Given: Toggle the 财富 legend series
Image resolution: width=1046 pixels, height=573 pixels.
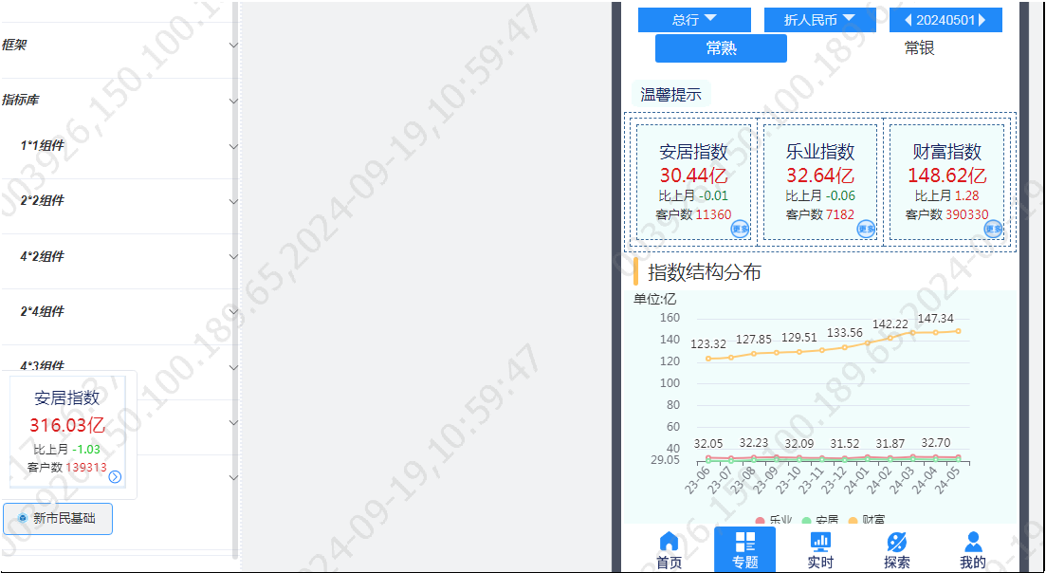Looking at the screenshot, I should click(867, 520).
